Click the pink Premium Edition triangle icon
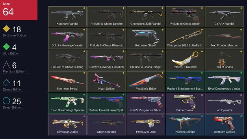 [x=6, y=65]
